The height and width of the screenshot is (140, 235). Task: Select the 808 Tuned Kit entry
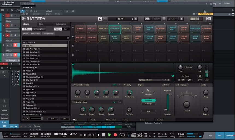pyautogui.click(x=45, y=58)
